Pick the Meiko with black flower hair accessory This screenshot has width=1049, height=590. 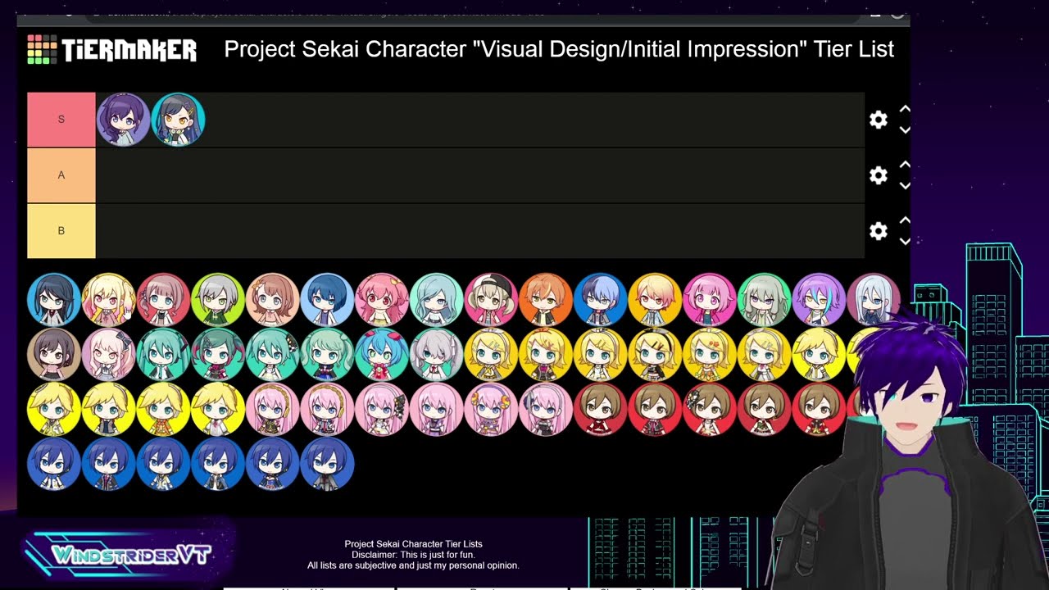click(710, 410)
